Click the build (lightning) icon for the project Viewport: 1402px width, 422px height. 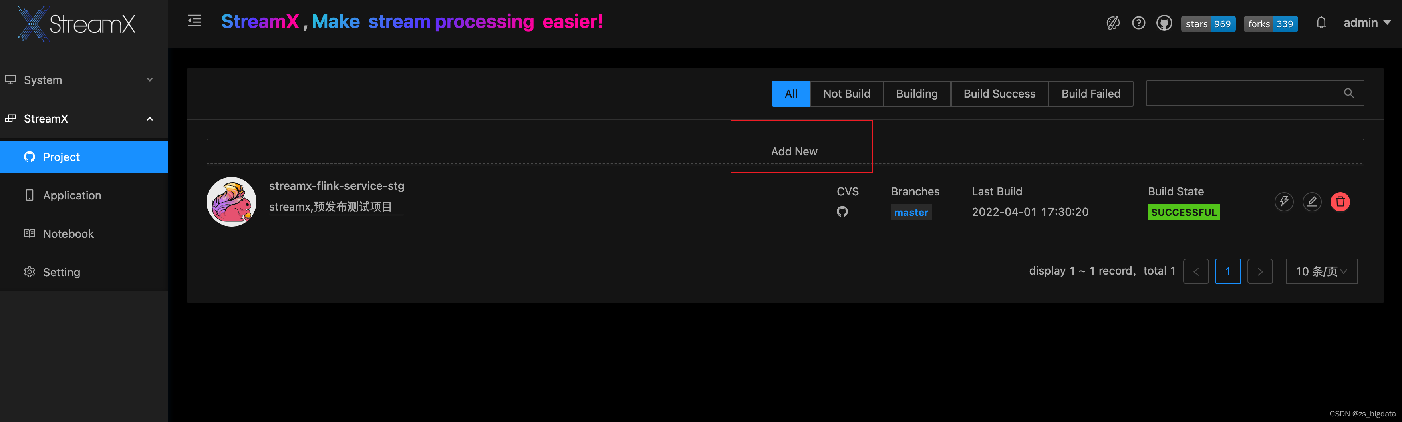pos(1284,202)
